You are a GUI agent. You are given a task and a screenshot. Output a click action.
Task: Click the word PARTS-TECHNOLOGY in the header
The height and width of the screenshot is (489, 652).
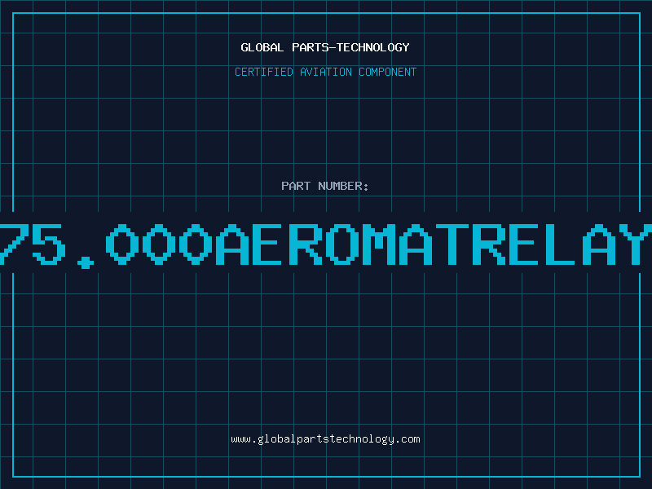[351, 47]
